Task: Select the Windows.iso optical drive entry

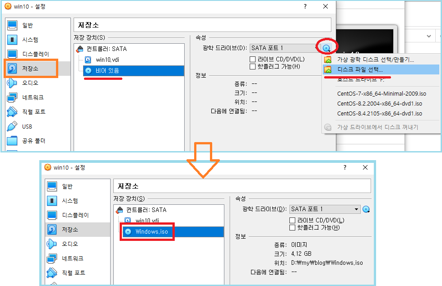Action: (173, 231)
